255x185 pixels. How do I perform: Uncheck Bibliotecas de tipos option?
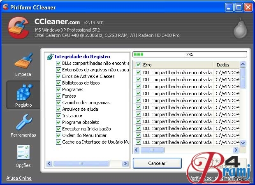58,83
